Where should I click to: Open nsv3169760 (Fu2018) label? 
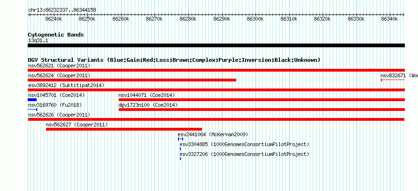(x=55, y=105)
